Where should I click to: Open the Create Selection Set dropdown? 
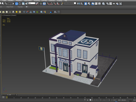point(70,3)
